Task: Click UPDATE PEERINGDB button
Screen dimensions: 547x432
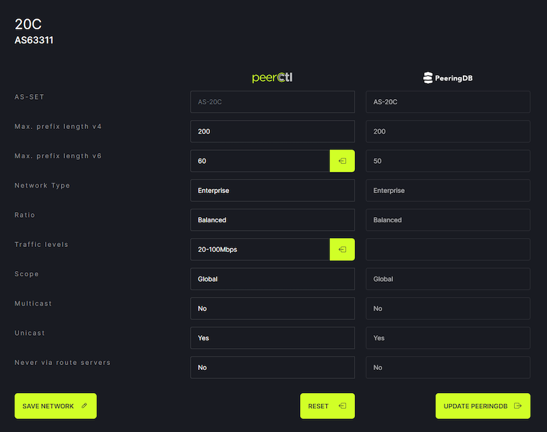Action: point(483,406)
